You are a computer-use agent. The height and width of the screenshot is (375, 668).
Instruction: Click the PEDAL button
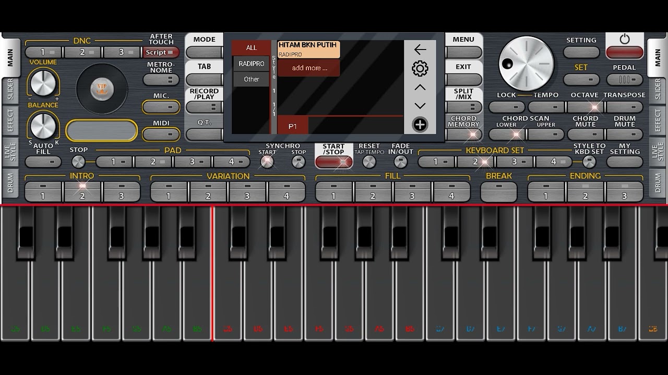pos(625,80)
